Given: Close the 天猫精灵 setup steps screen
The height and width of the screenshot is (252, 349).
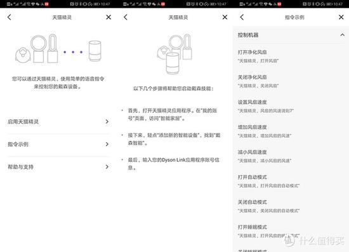Looking at the screenshot, I should coord(225,17).
